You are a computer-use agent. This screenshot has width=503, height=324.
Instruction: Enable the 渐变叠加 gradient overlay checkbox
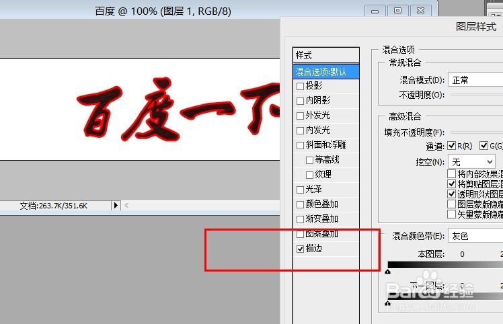pyautogui.click(x=301, y=219)
